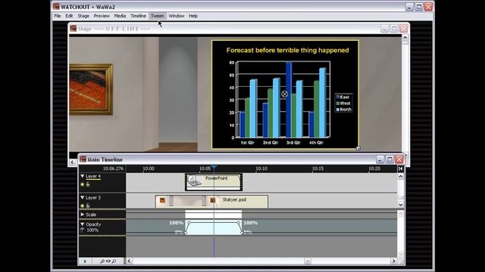The width and height of the screenshot is (485, 272).
Task: Open the File menu
Action: pyautogui.click(x=58, y=16)
